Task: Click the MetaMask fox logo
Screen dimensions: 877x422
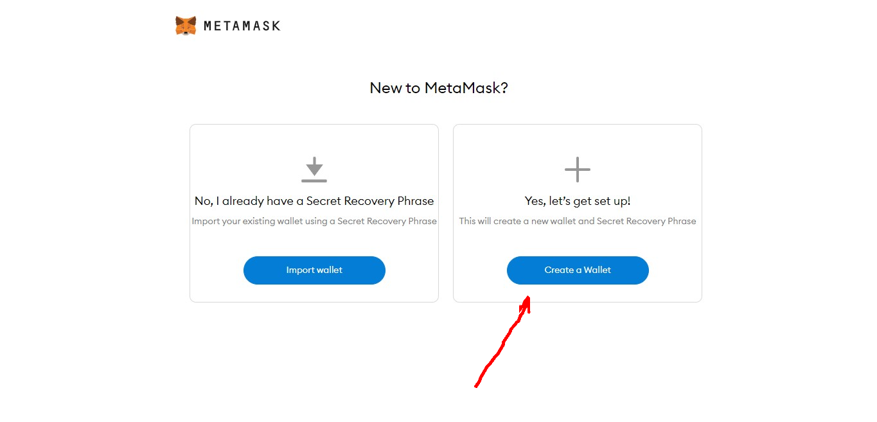Action: 186,26
